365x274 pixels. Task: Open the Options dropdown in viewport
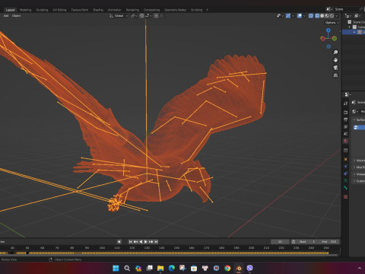(332, 23)
